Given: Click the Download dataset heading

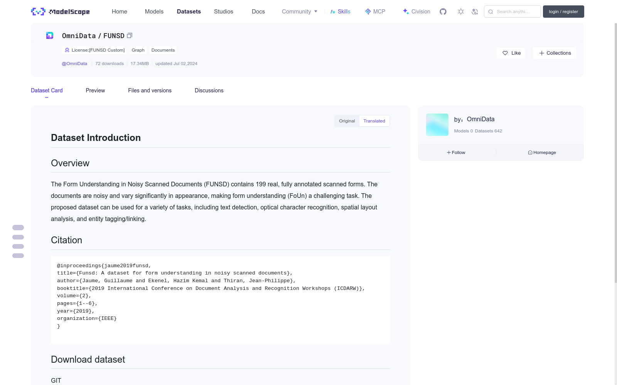Looking at the screenshot, I should (x=88, y=360).
